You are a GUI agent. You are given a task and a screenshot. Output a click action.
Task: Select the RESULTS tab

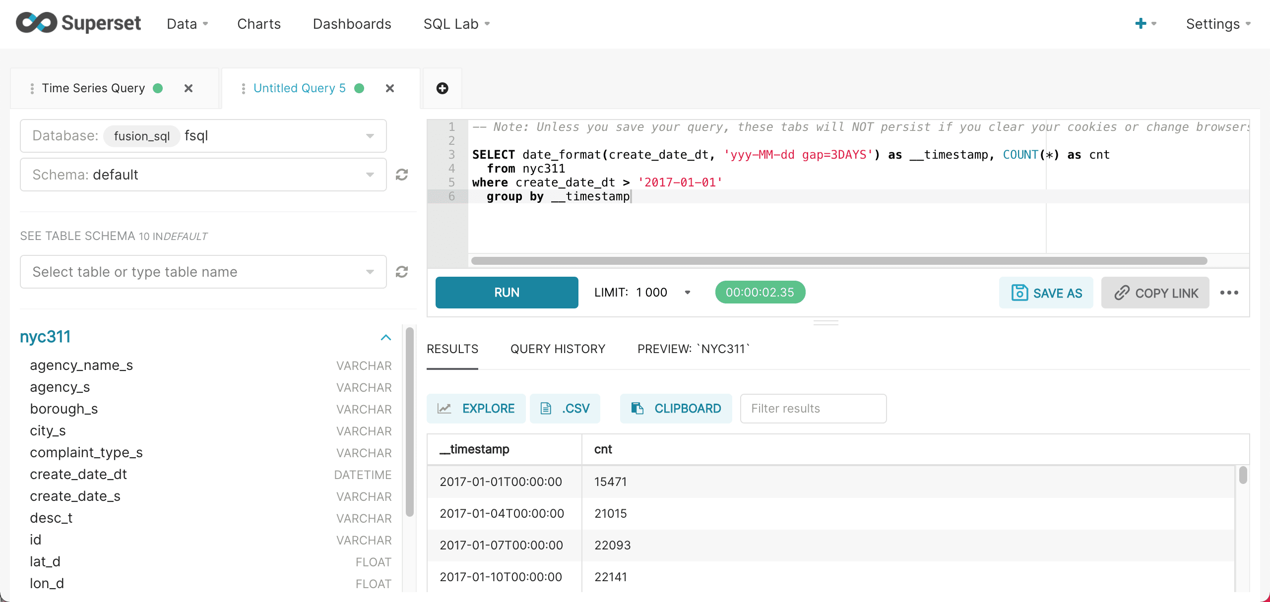(452, 349)
